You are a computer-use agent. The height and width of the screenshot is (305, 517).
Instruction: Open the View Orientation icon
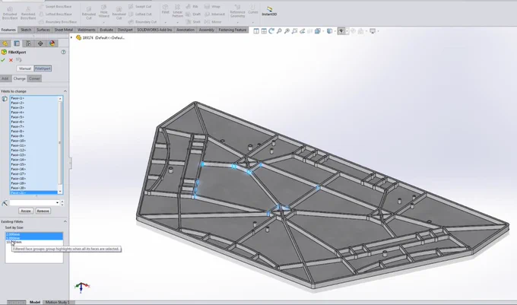pos(318,31)
